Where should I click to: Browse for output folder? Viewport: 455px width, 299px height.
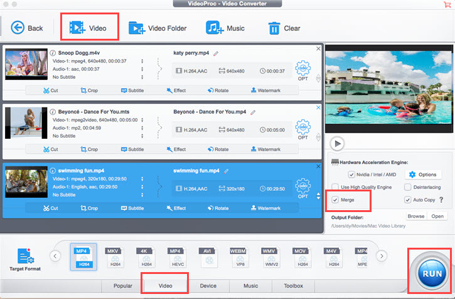point(416,216)
